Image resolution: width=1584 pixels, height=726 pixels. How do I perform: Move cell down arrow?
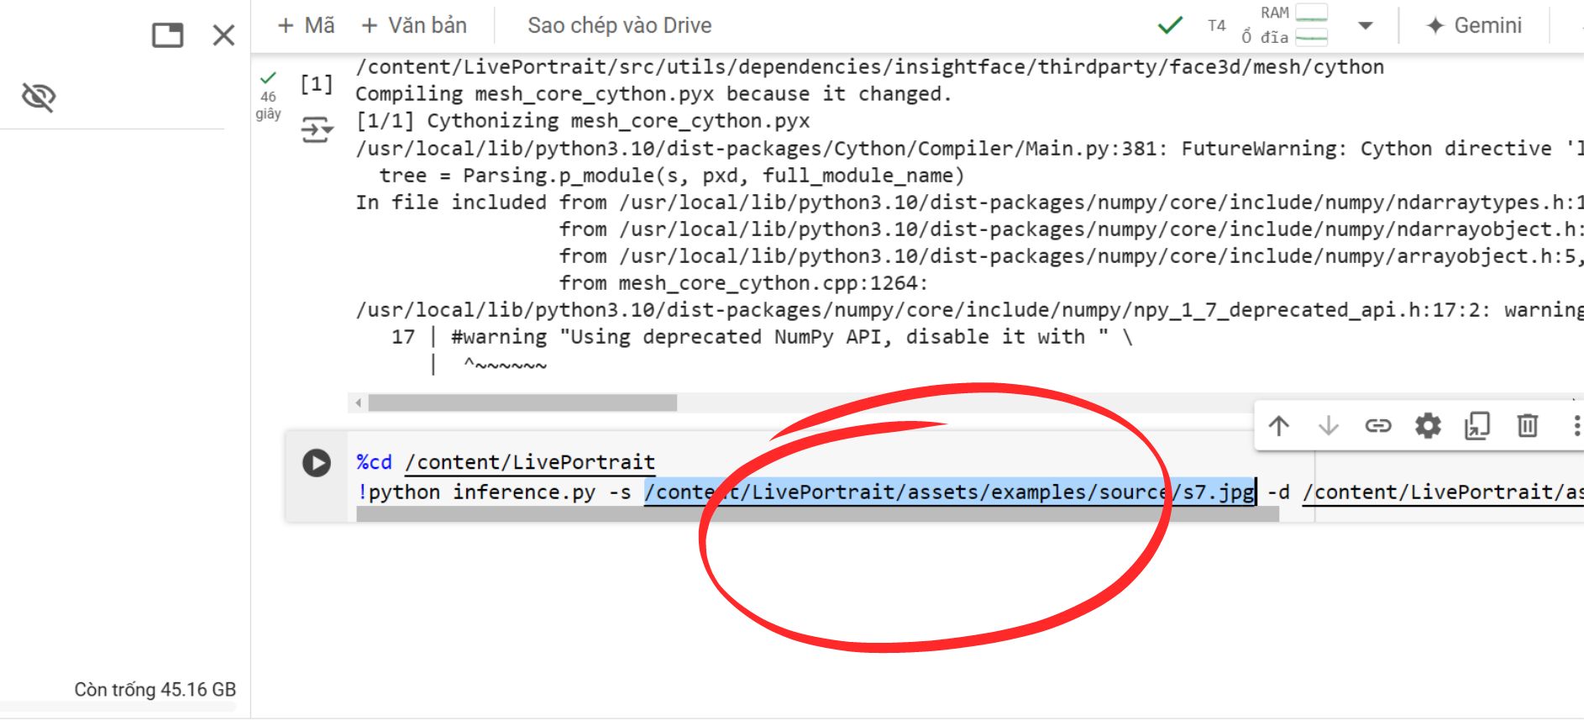(x=1329, y=426)
